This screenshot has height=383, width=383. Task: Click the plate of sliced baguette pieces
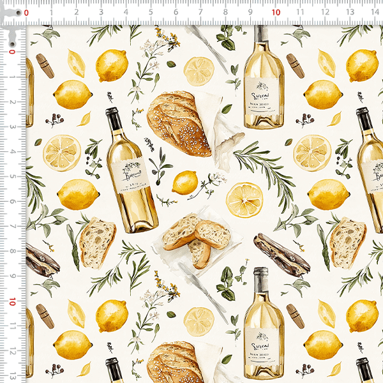tap(197, 242)
